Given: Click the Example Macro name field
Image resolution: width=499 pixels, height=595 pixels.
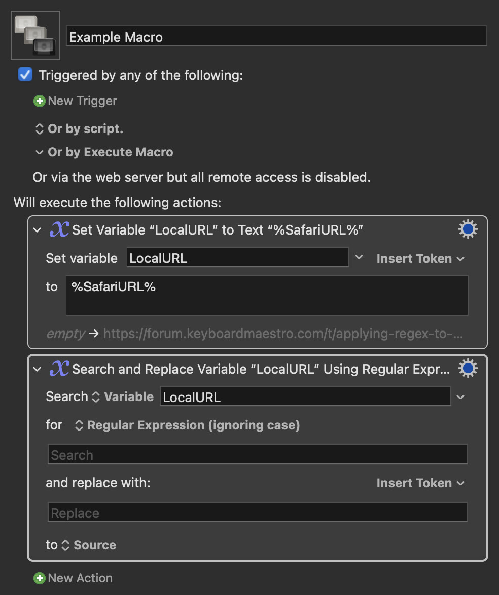Looking at the screenshot, I should pos(276,36).
